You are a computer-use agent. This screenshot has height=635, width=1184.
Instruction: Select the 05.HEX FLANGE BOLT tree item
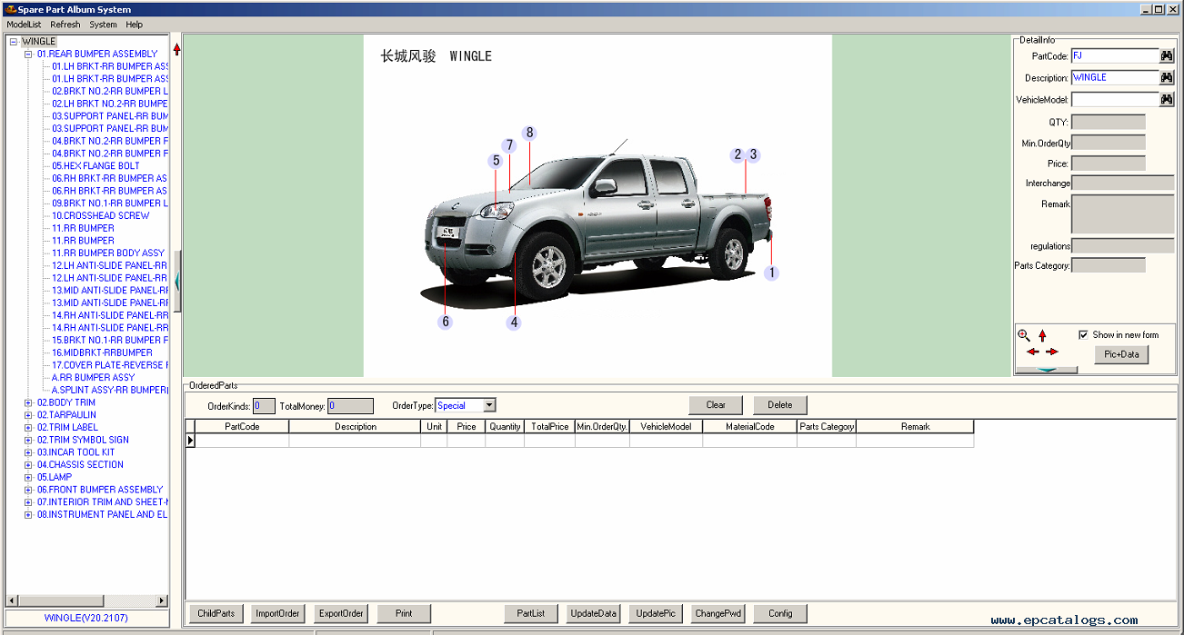[x=95, y=166]
